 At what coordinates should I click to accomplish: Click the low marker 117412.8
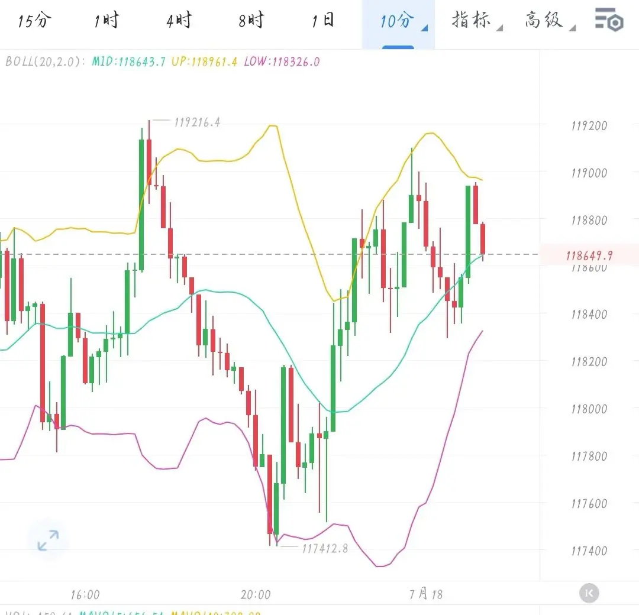coord(325,549)
